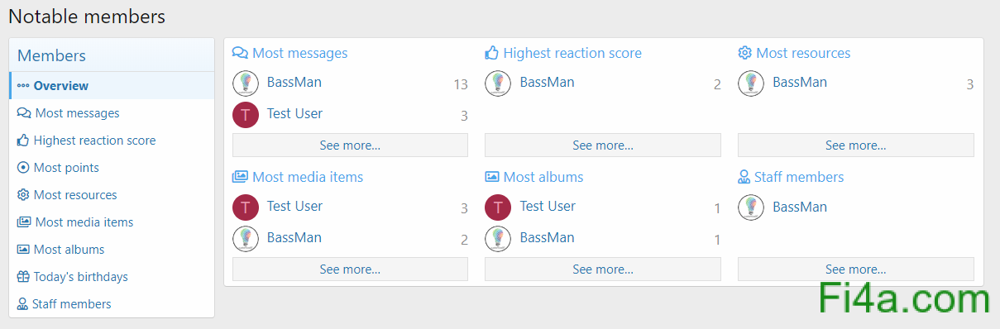
Task: Click BassMan avatar in Highest reaction score
Action: click(498, 83)
